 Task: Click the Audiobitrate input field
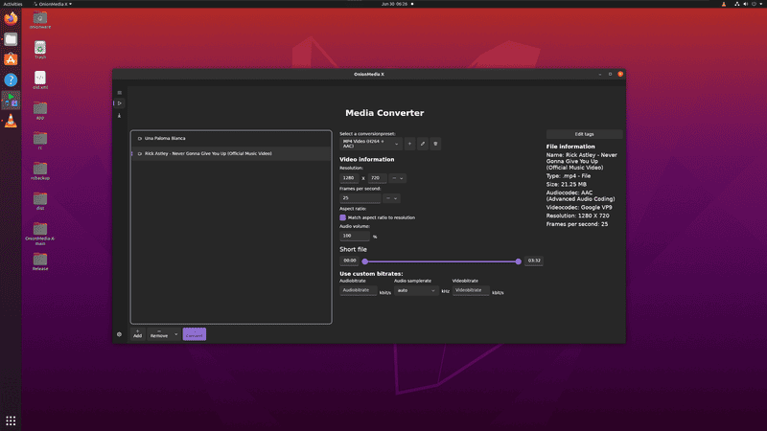coord(359,290)
